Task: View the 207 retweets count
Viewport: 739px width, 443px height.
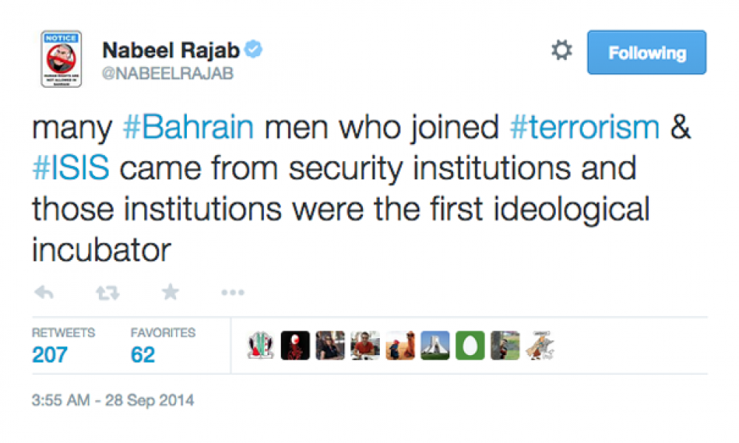Action: 50,354
